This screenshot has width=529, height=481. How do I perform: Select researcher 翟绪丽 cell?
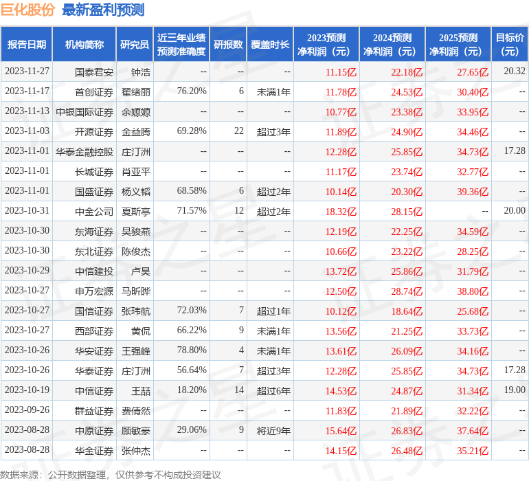click(x=136, y=92)
